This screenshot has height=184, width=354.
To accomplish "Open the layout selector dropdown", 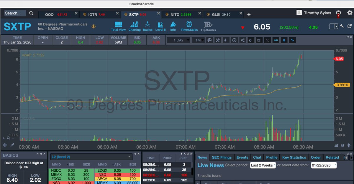I will point(334,26).
